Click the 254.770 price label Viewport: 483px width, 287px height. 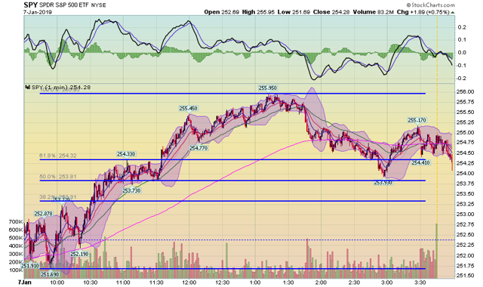pyautogui.click(x=198, y=148)
